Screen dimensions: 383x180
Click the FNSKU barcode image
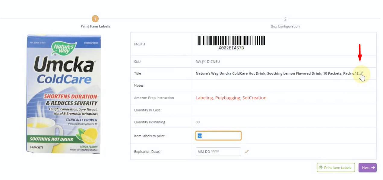pyautogui.click(x=231, y=43)
